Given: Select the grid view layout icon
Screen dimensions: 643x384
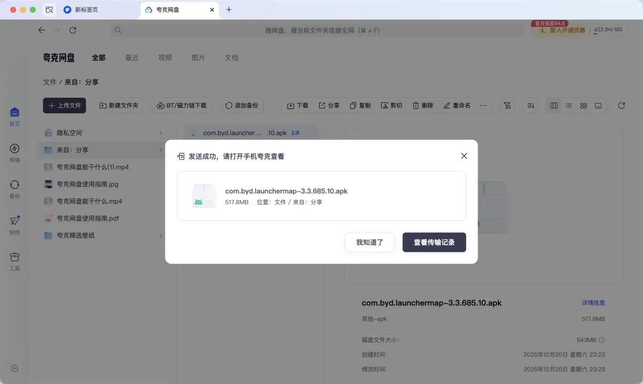Looking at the screenshot, I should (x=583, y=105).
